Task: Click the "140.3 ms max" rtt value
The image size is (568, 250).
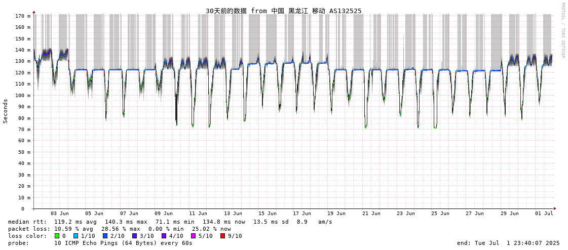Action: [x=126, y=222]
